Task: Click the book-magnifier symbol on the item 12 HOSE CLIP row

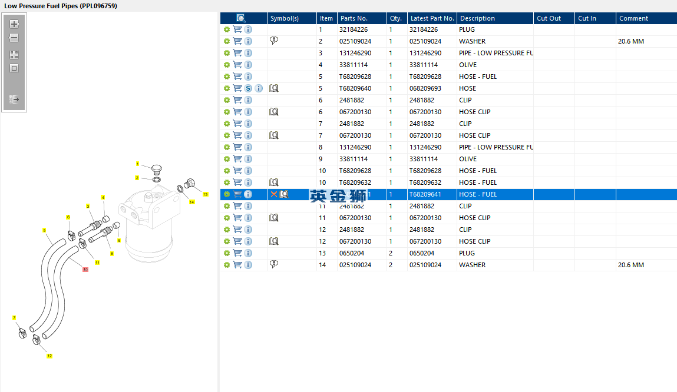Action: (x=274, y=241)
